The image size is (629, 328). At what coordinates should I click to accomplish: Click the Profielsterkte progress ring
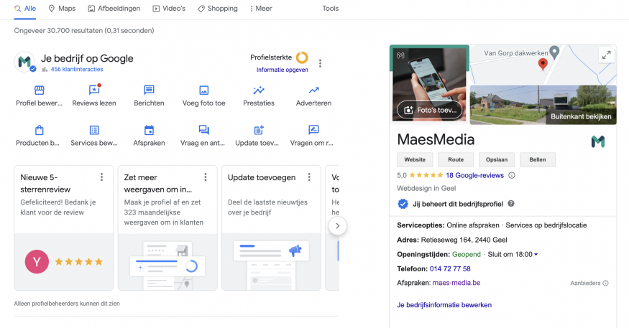pyautogui.click(x=302, y=57)
